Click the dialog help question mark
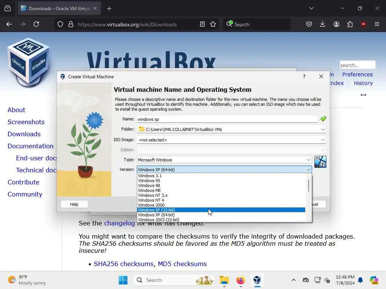The height and width of the screenshot is (289, 386). 304,76
